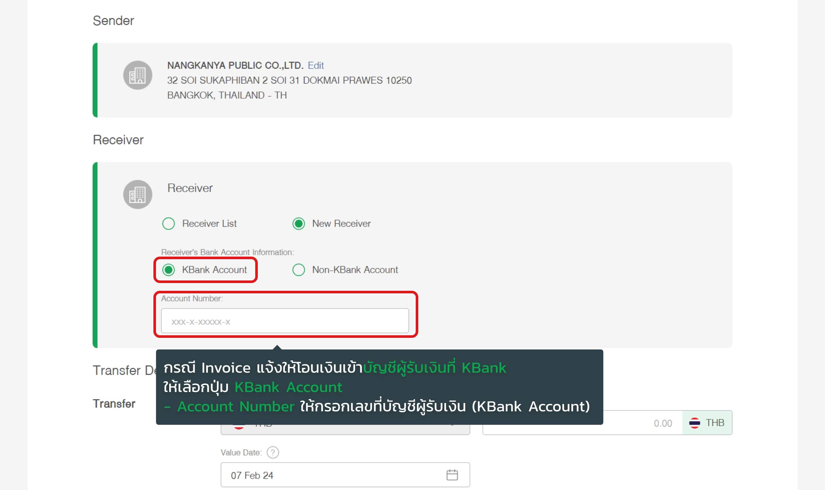Click the sender address line SOI SUKAPHIBAN
The image size is (825, 490).
pos(289,80)
